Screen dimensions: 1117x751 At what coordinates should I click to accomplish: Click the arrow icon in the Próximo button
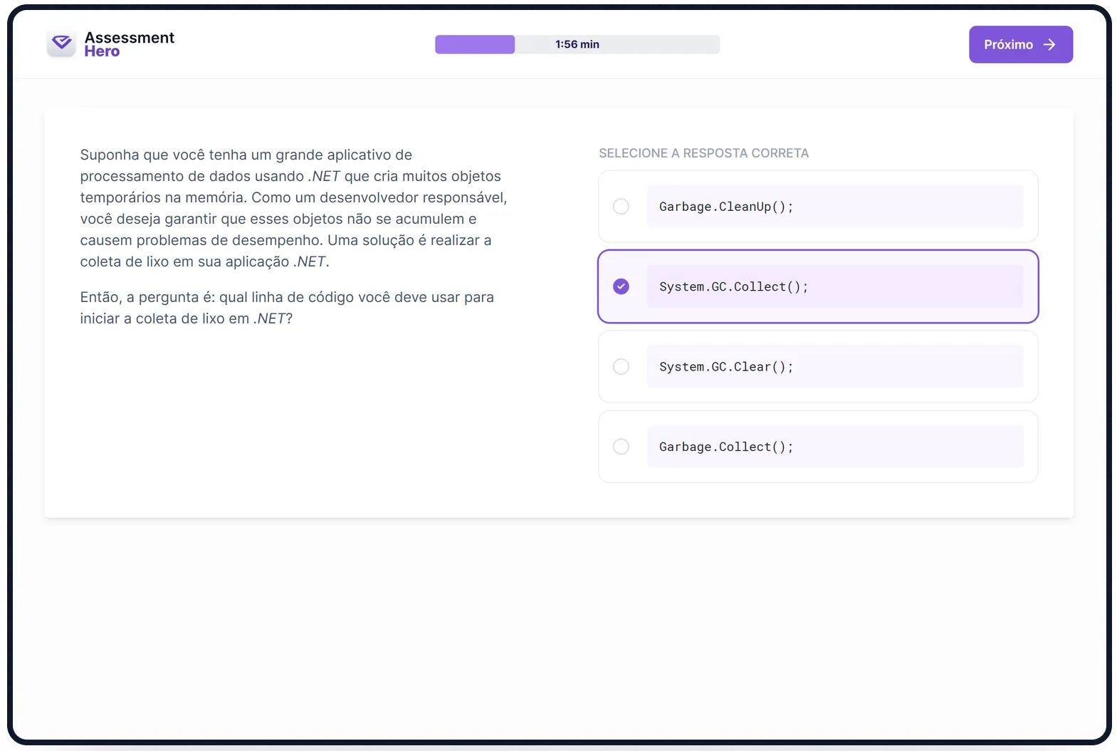1049,44
